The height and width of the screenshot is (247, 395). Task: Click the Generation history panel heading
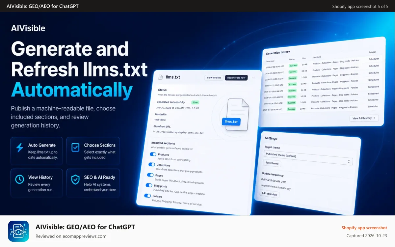pyautogui.click(x=278, y=52)
